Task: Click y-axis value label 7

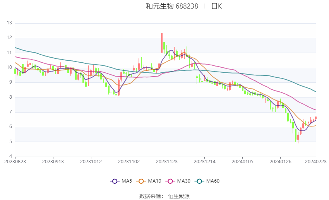Action: (10, 112)
